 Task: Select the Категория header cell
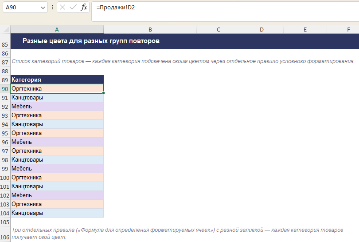tap(57, 79)
